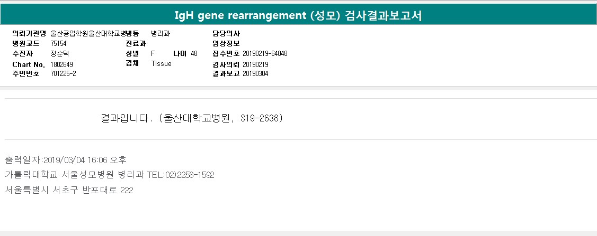
Task: Click patient name 정순덕
Action: [x=60, y=53]
